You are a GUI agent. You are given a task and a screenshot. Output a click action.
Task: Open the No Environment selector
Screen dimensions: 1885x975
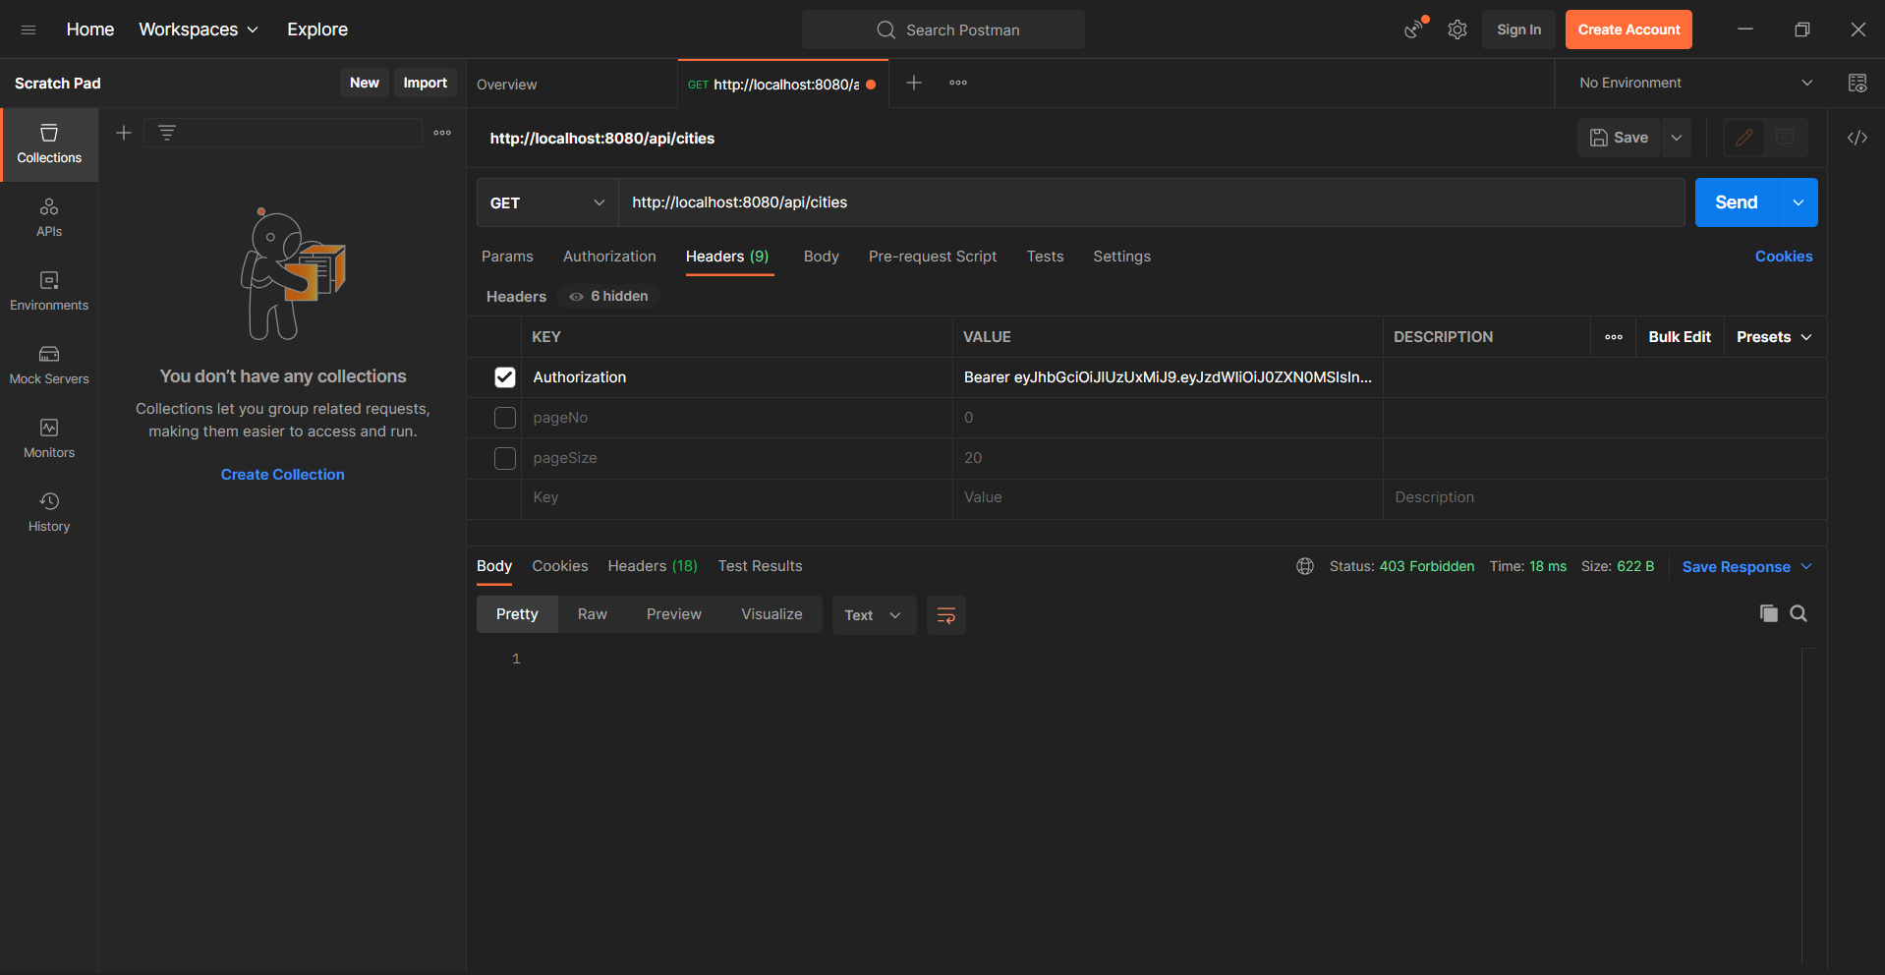1695,83
